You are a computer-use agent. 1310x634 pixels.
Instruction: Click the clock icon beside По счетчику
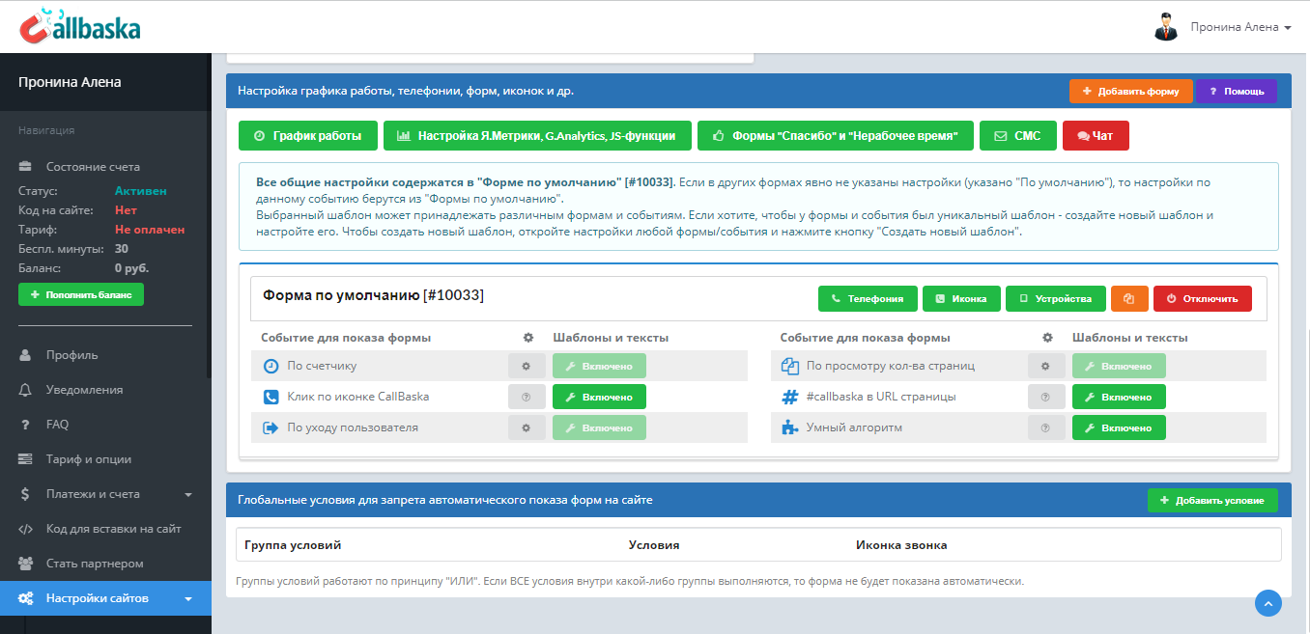271,367
